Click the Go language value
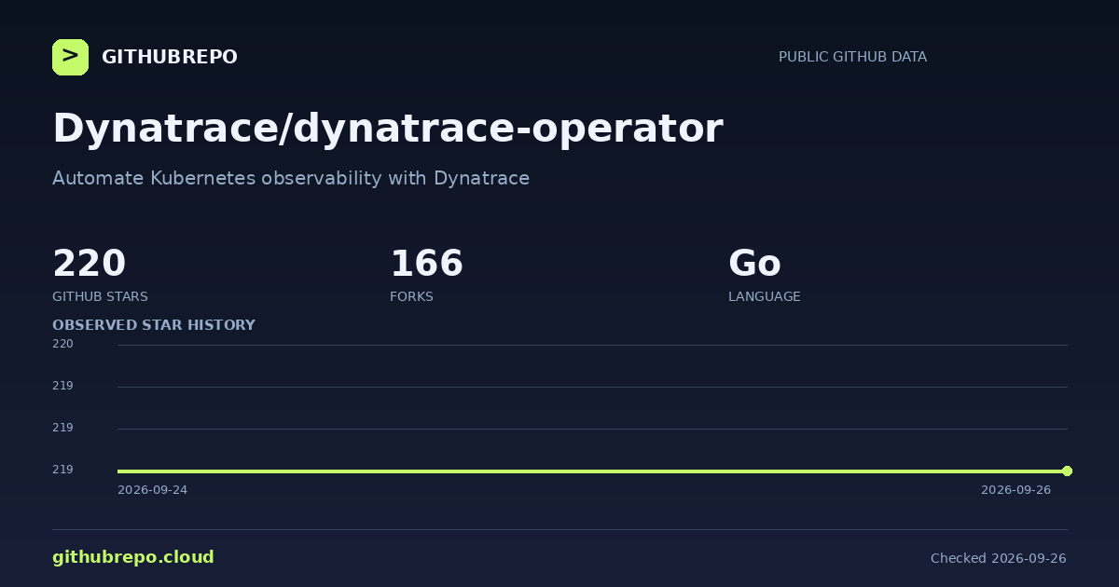1119x587 pixels. pyautogui.click(x=754, y=264)
